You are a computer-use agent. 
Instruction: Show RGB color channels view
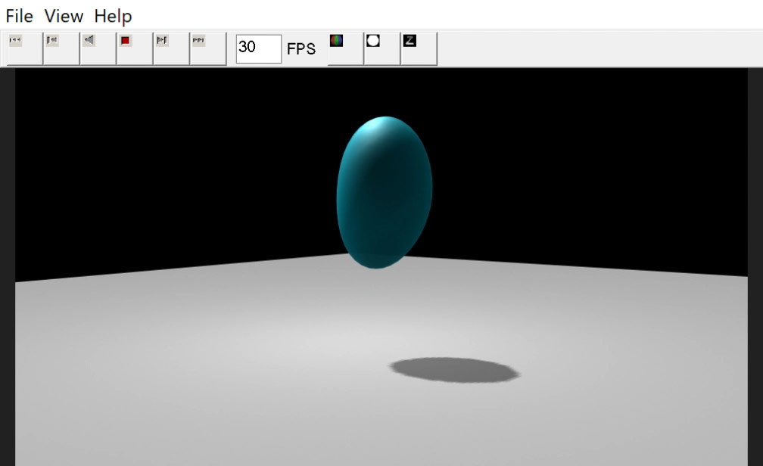tap(345, 48)
